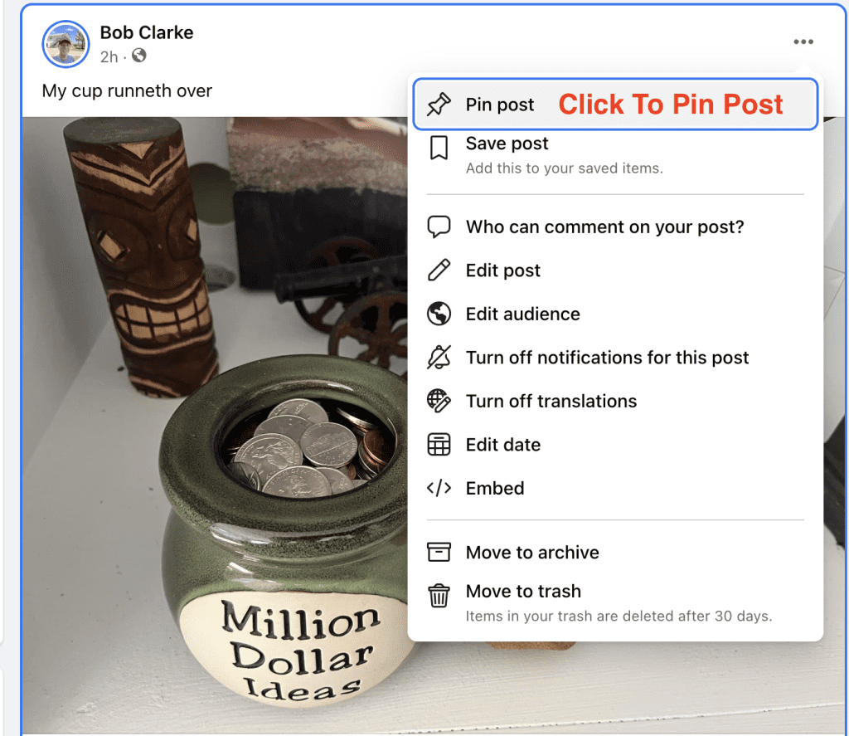
Task: Choose Move to archive
Action: (x=615, y=552)
